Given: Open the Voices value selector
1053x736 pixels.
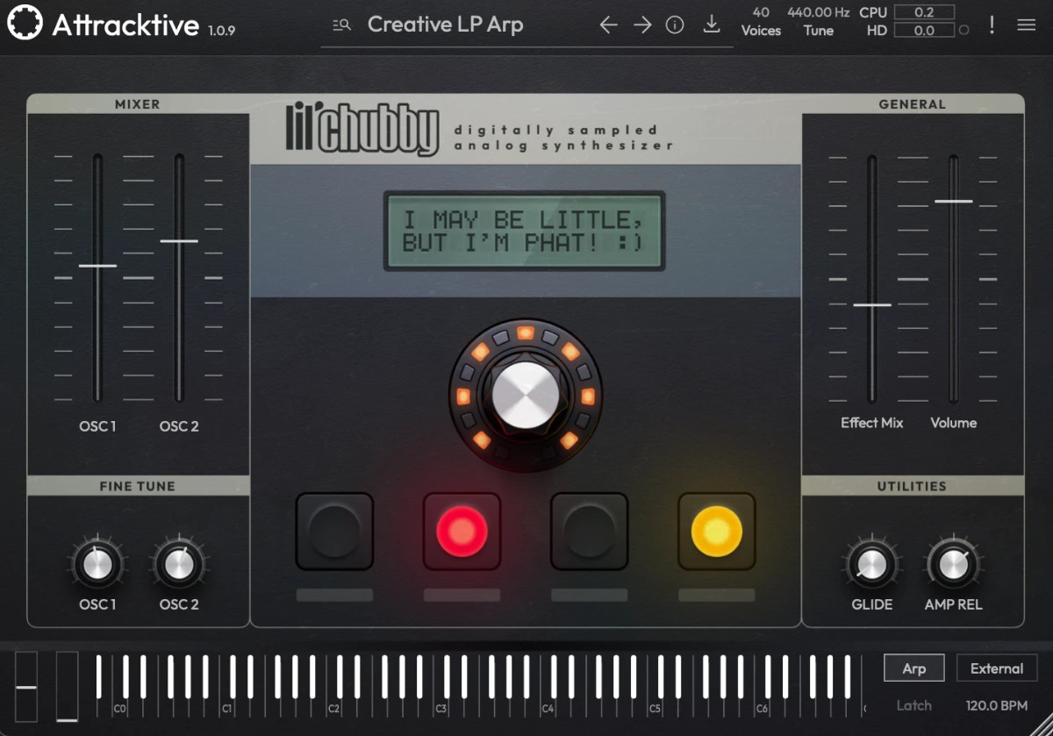Looking at the screenshot, I should [760, 20].
